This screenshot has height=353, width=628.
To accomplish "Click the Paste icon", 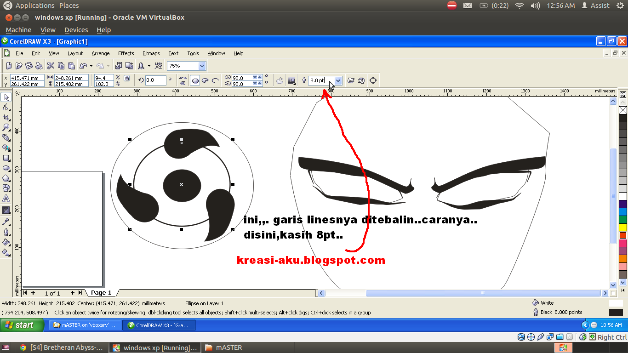I will [x=71, y=66].
